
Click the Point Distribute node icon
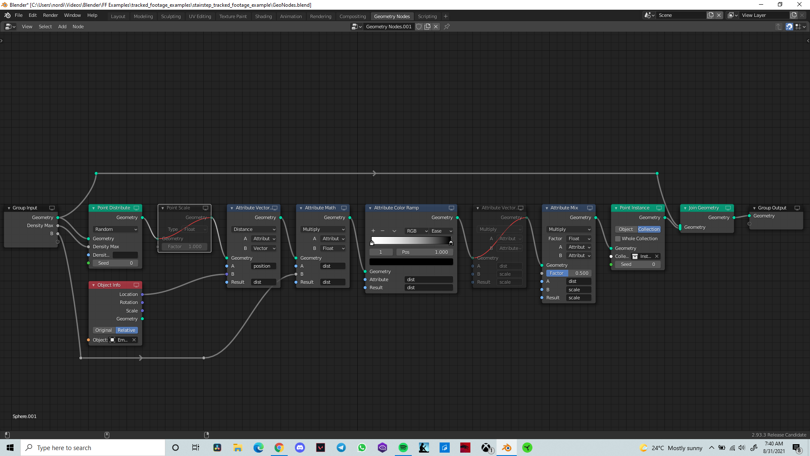pos(136,208)
